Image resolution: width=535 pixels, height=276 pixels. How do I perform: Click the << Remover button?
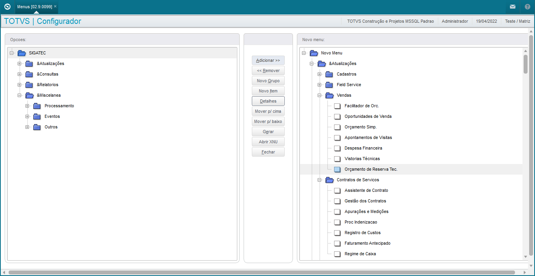(x=268, y=70)
